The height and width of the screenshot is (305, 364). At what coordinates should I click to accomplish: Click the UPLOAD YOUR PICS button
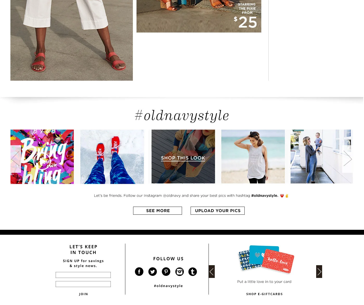pyautogui.click(x=218, y=211)
